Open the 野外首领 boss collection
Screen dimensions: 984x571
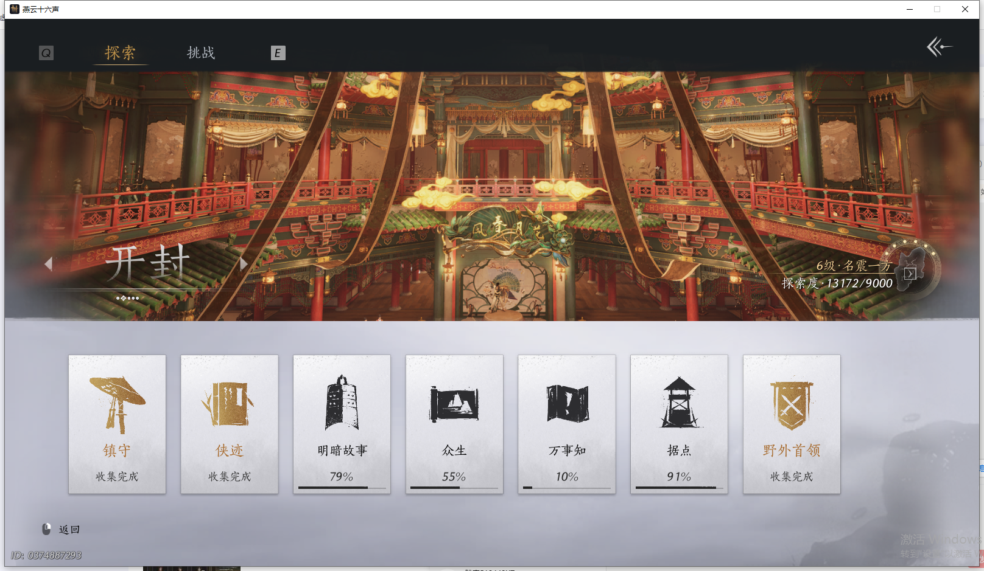click(791, 424)
